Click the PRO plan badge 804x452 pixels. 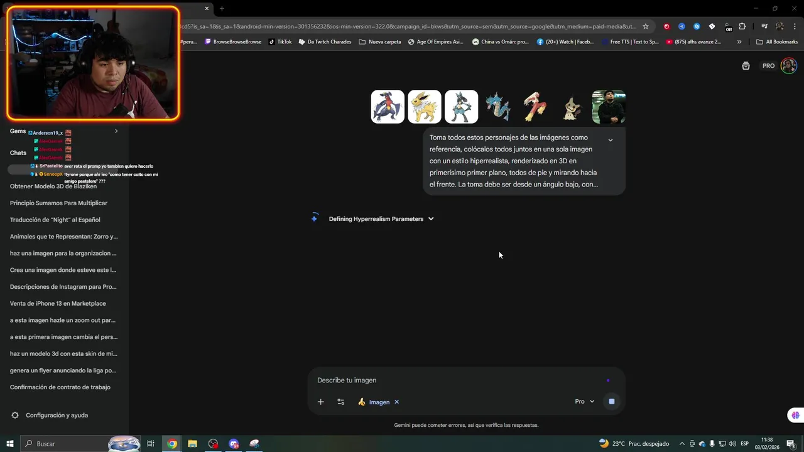768,66
